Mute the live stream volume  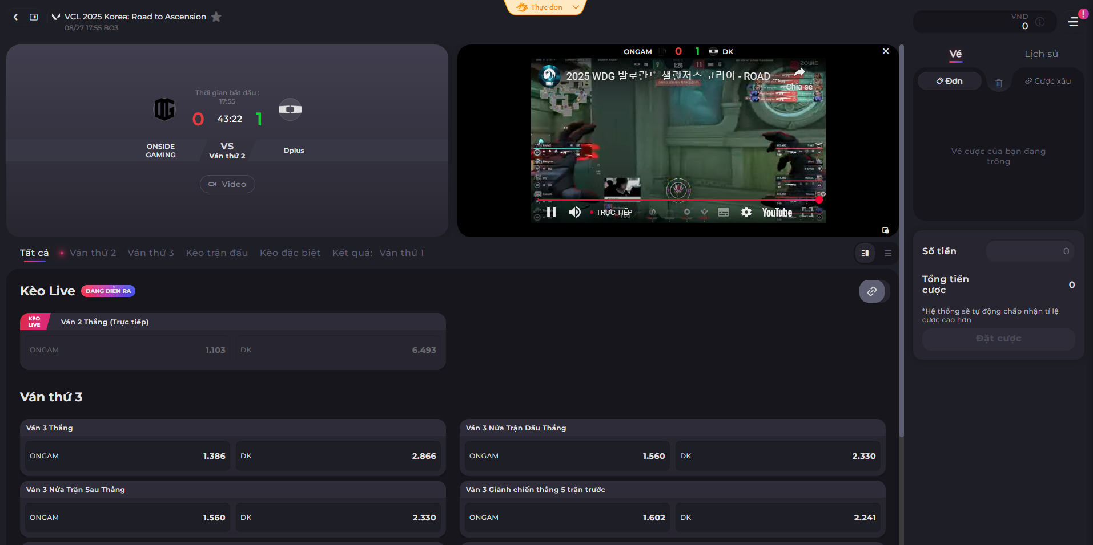tap(574, 212)
